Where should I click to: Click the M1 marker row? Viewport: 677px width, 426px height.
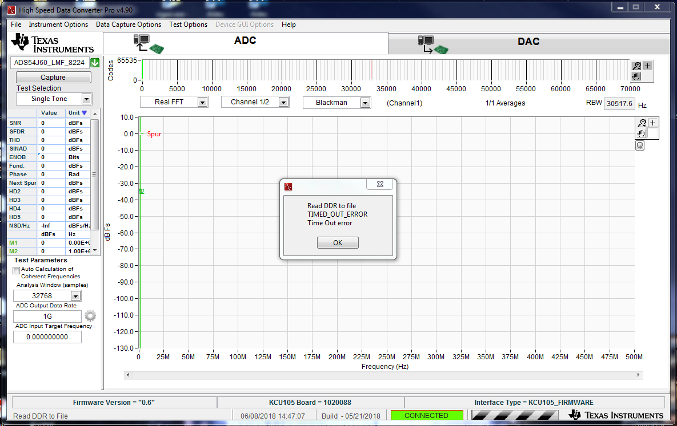click(x=49, y=243)
